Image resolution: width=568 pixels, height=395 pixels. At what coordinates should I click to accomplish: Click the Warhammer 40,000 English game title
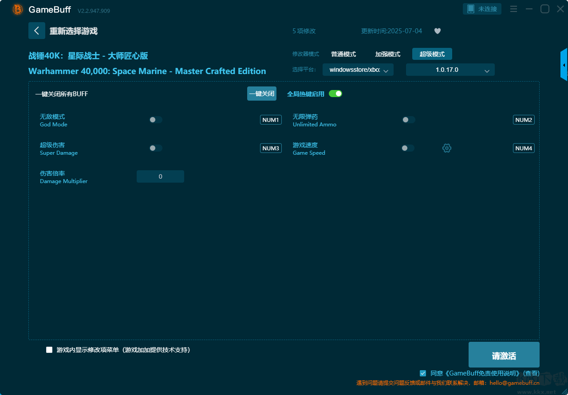click(x=147, y=71)
